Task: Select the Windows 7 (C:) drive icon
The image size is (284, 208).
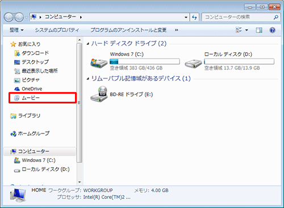Action: click(x=99, y=63)
